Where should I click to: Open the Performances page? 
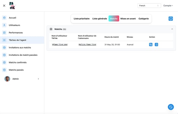[x=16, y=33]
